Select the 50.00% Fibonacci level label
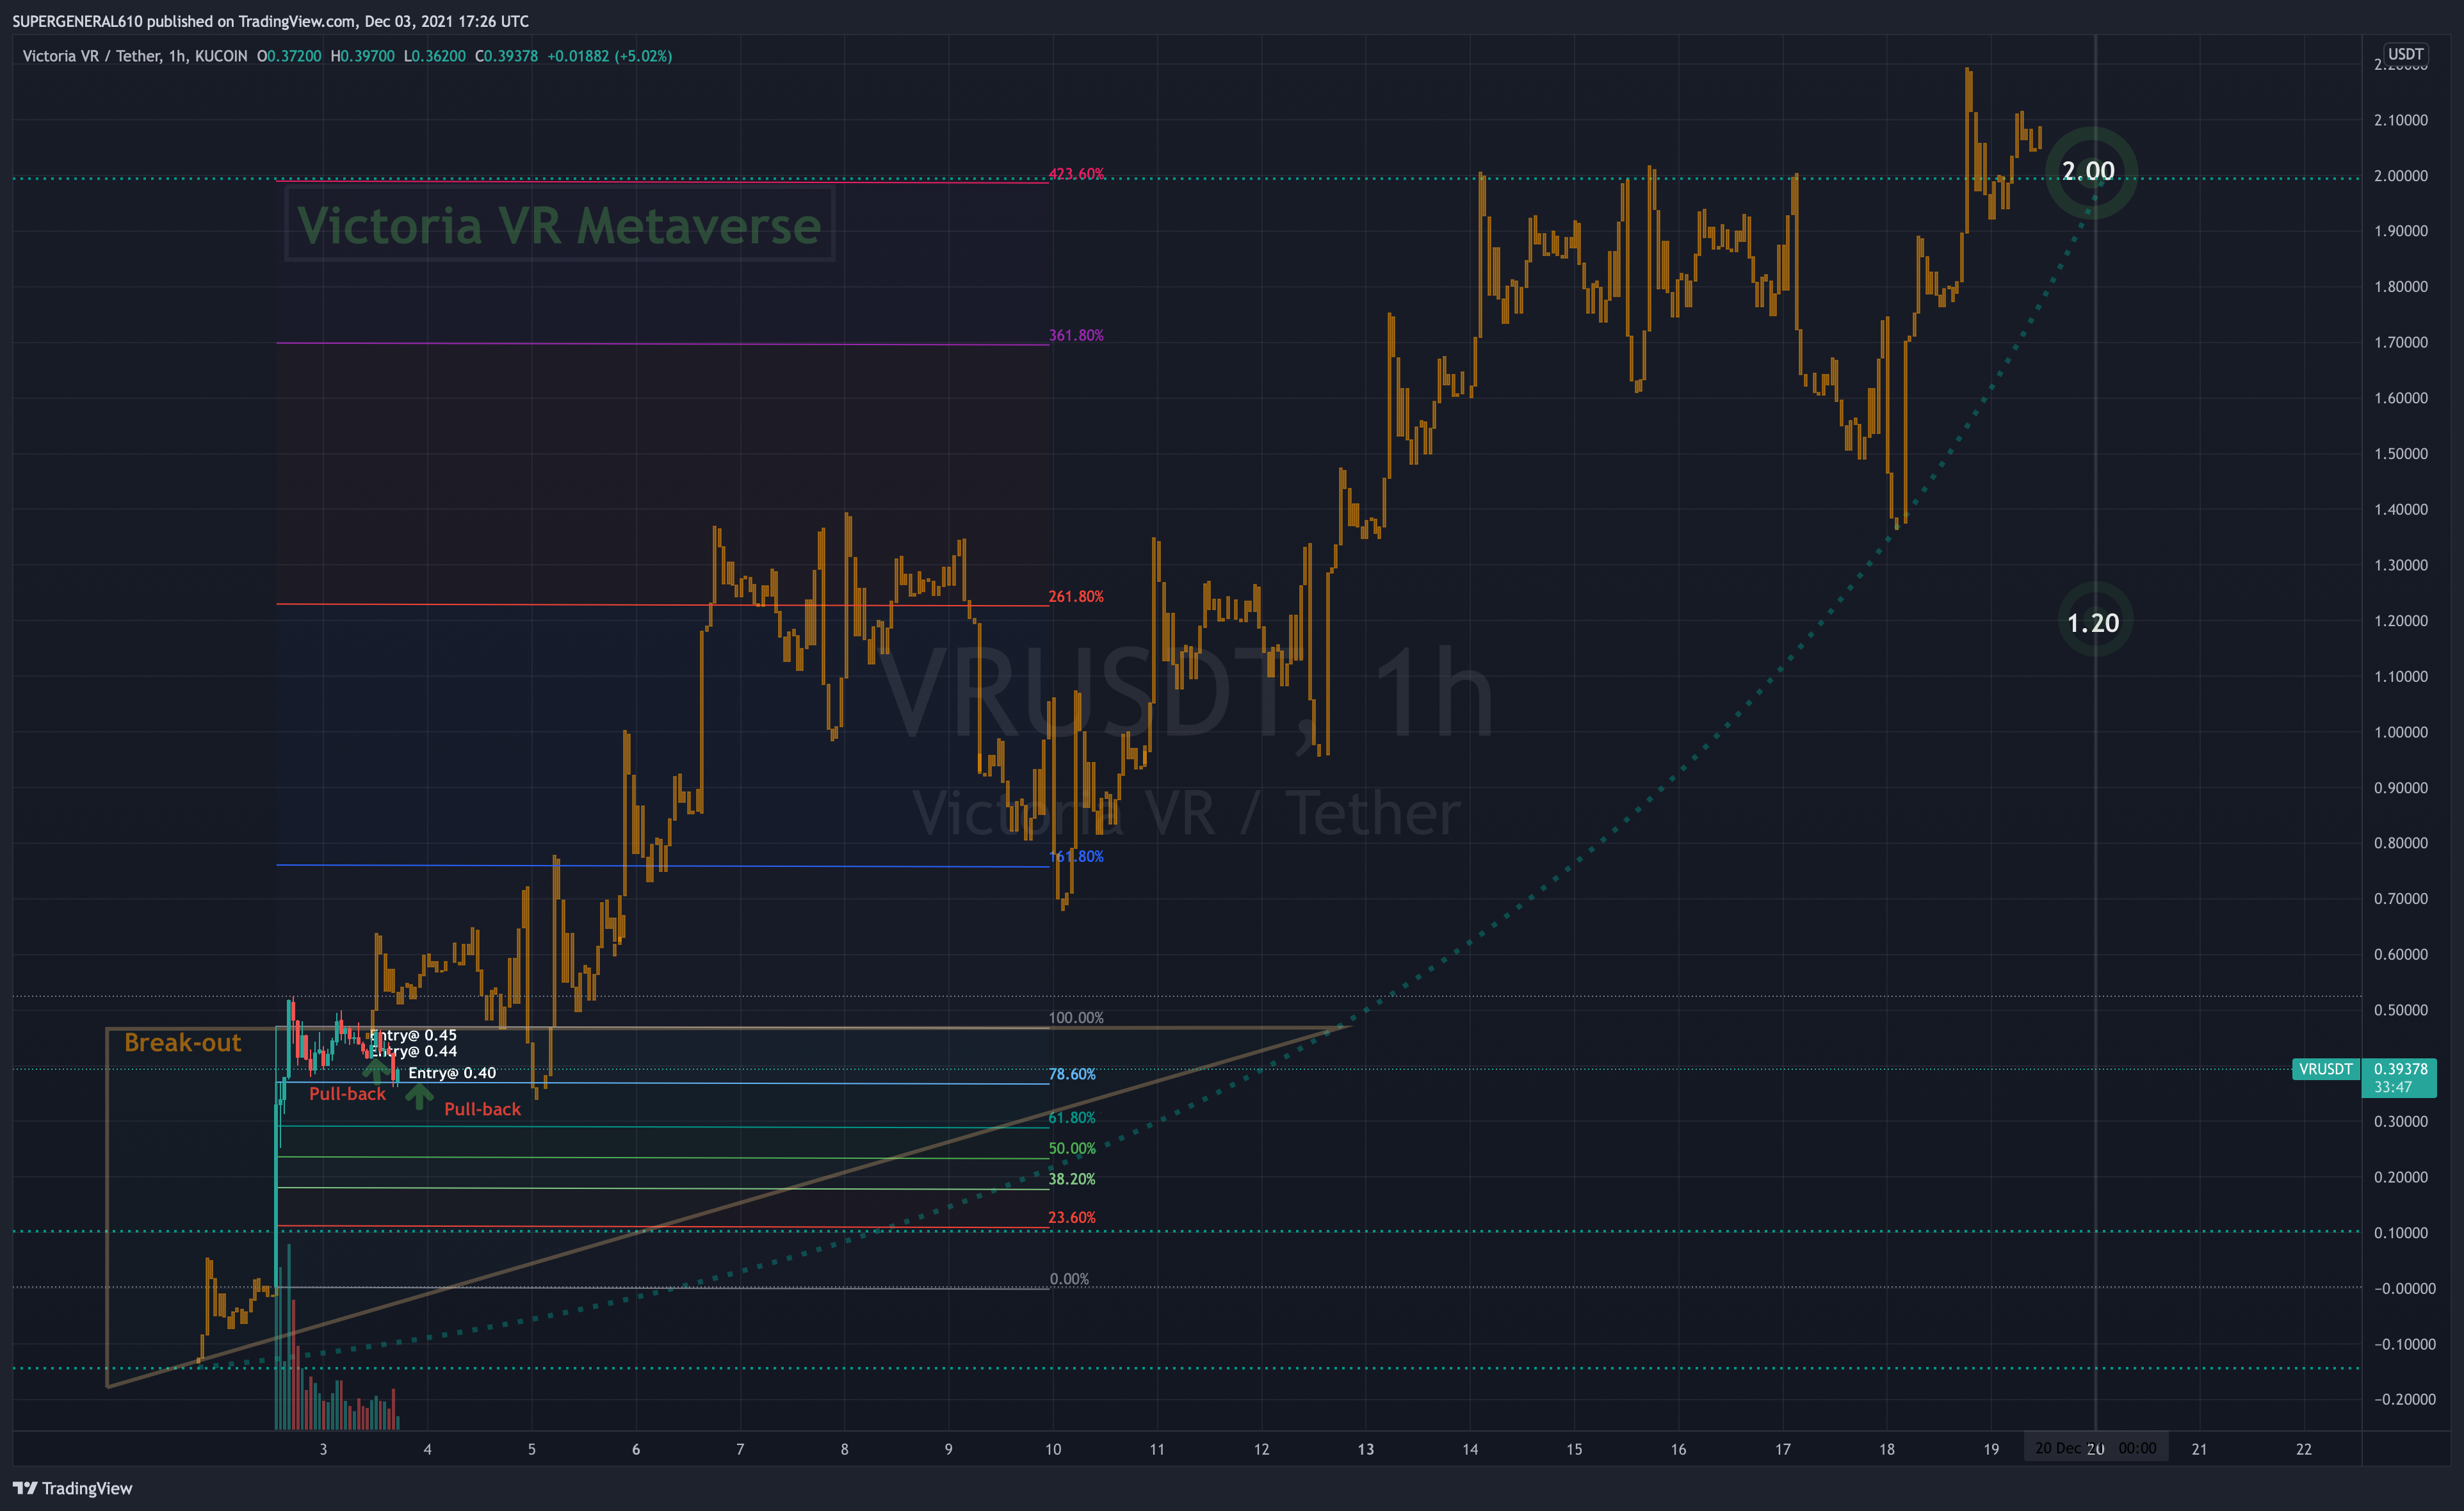Image resolution: width=2464 pixels, height=1511 pixels. 1072,1149
